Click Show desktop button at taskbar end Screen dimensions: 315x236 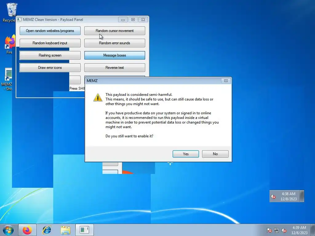click(313, 230)
